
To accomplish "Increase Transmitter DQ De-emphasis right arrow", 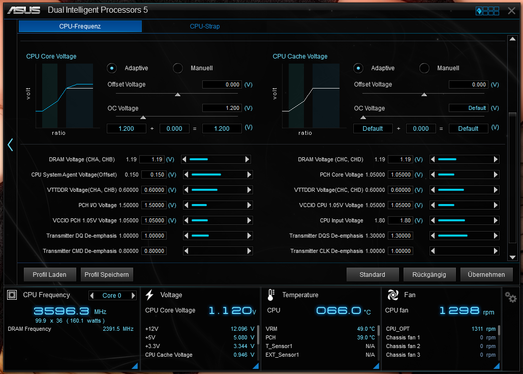I will pyautogui.click(x=249, y=236).
